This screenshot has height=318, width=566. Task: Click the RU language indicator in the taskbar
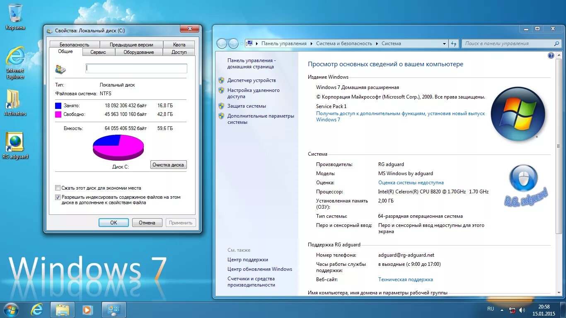[x=491, y=309]
